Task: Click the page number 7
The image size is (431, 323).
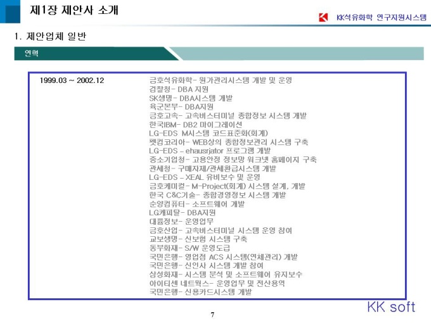Action: click(212, 315)
